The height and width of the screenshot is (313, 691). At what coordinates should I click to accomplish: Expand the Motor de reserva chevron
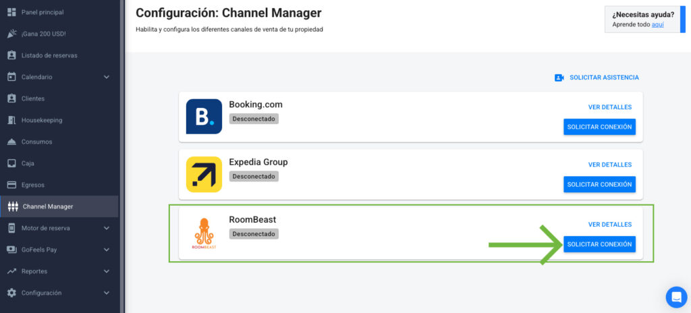[x=106, y=229]
